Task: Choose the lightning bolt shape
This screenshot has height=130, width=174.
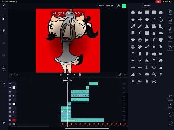Action: [154, 40]
